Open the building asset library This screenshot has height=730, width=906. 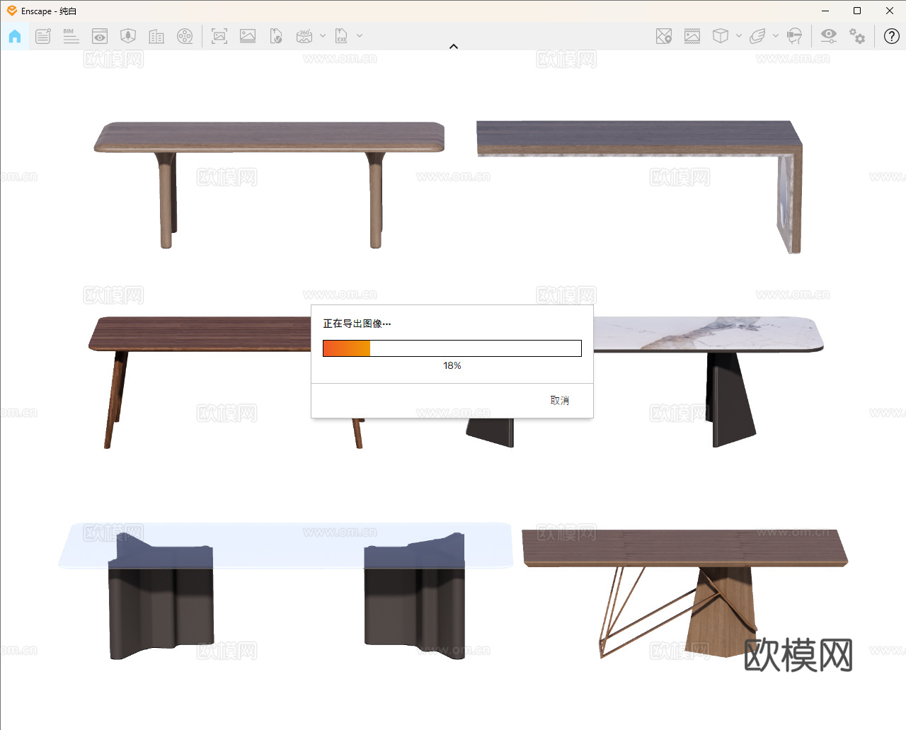click(156, 36)
